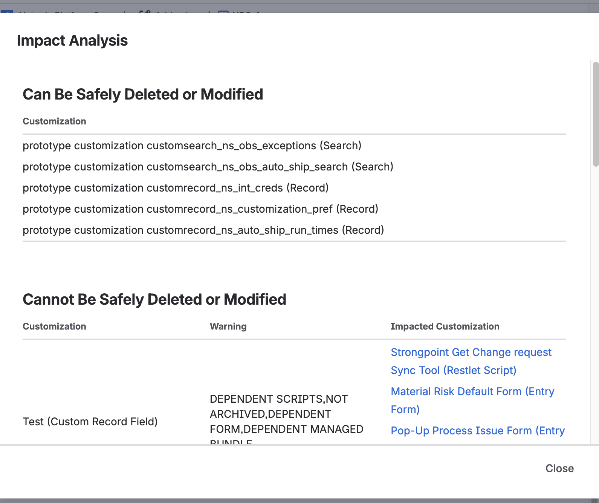This screenshot has height=503, width=599.
Task: Click the Warning column header
Action: point(228,326)
